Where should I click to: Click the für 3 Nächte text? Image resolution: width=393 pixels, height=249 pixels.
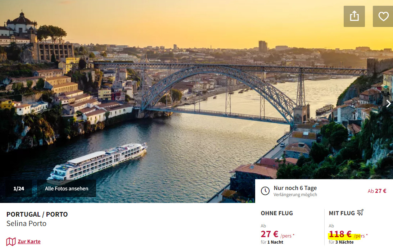point(341,242)
